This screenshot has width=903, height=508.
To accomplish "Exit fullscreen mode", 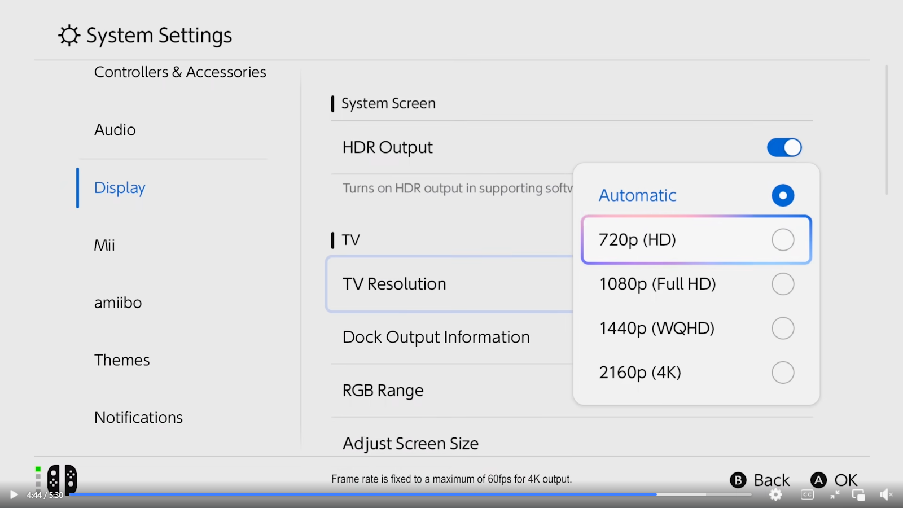I will pyautogui.click(x=835, y=495).
